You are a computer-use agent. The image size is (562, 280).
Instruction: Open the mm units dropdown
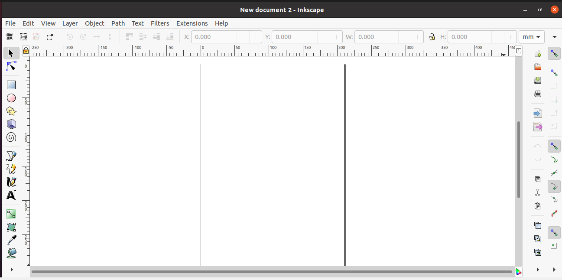pos(531,37)
